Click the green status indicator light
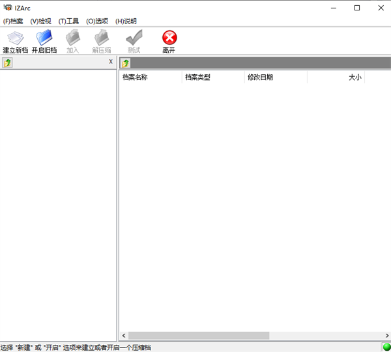Viewport: 391px width, 352px height. tap(386, 347)
